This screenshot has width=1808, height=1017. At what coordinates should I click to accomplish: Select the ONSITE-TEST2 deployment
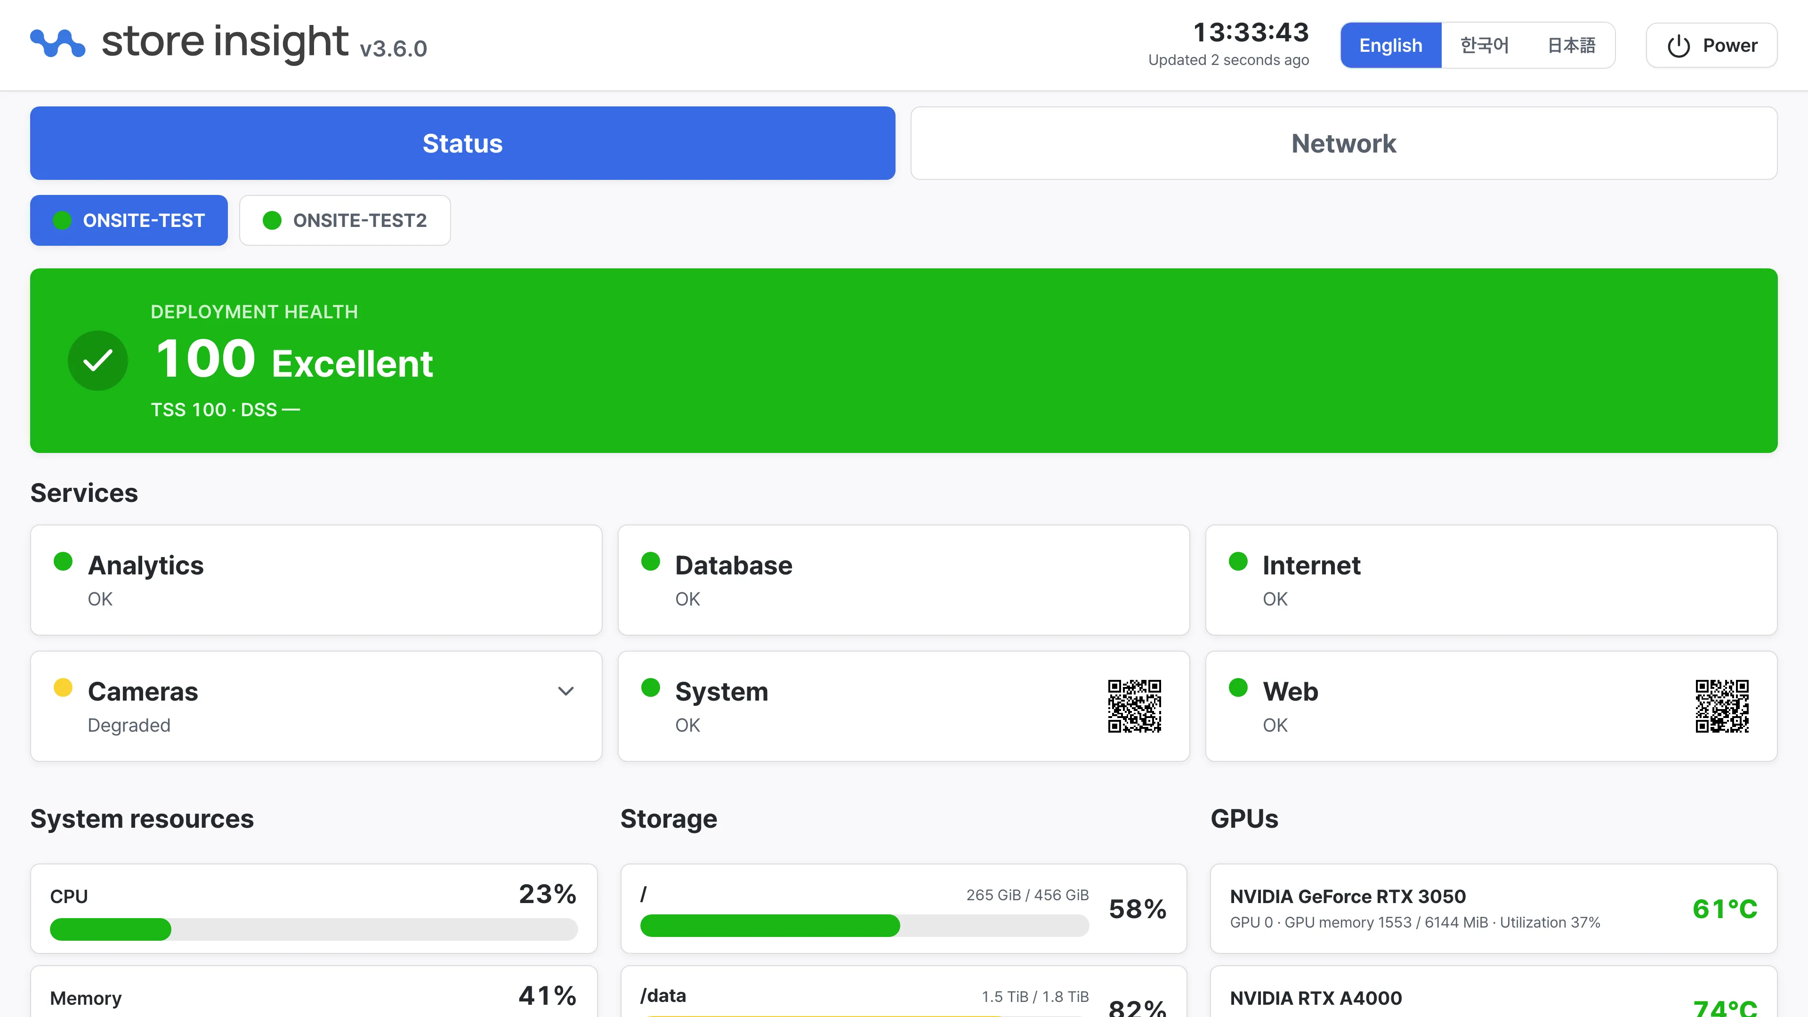[x=345, y=220]
